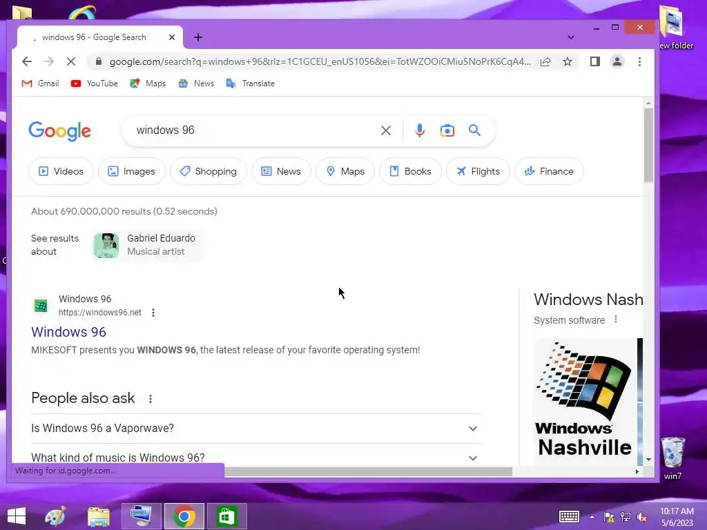Open Gmail bookmark
The image size is (707, 530).
[x=40, y=84]
